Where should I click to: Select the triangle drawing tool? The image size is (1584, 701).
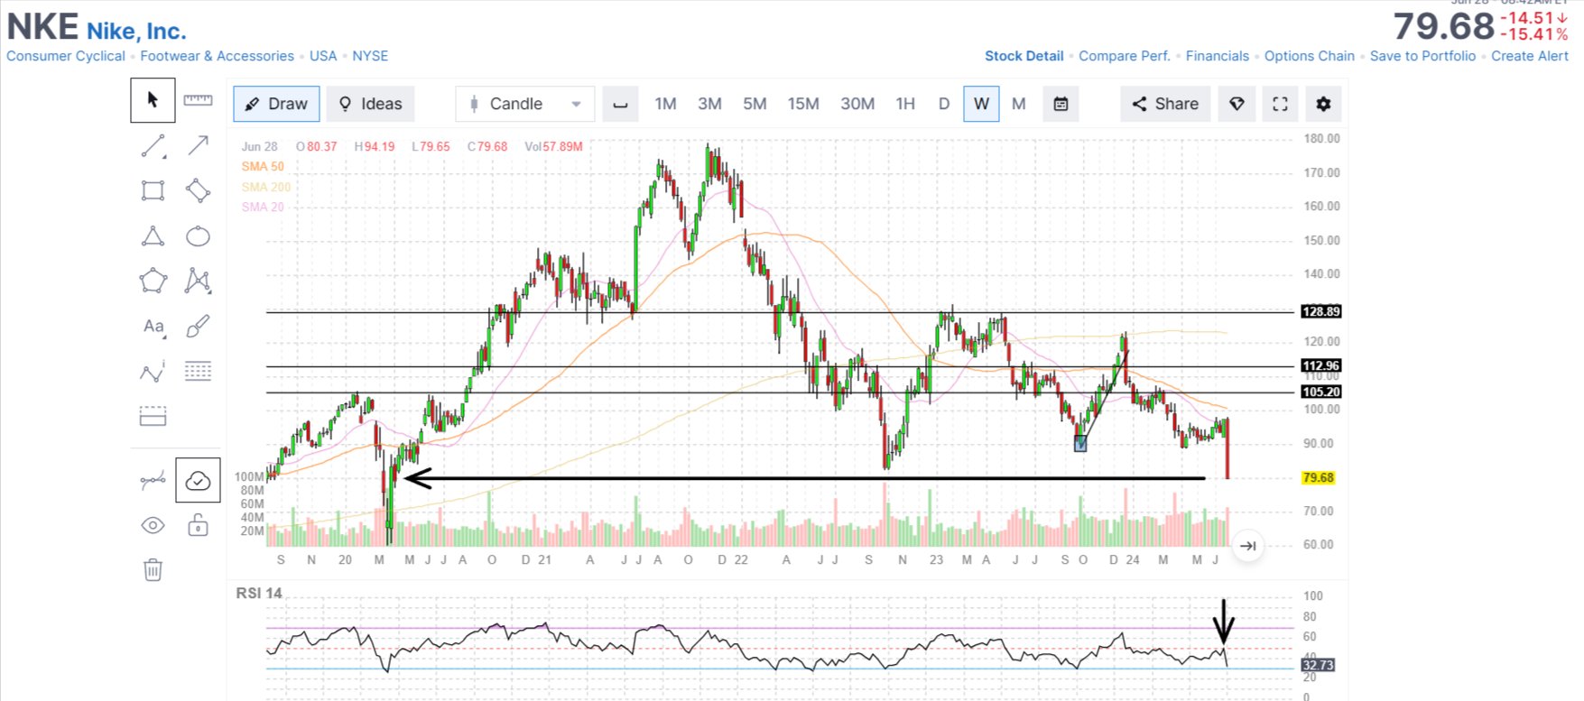pyautogui.click(x=153, y=236)
